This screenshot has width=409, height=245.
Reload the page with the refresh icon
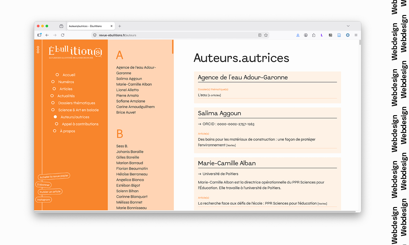pos(63,35)
